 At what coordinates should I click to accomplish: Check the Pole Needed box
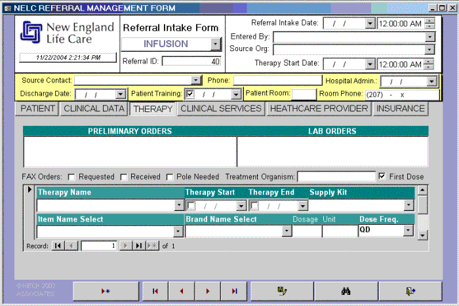click(x=169, y=177)
